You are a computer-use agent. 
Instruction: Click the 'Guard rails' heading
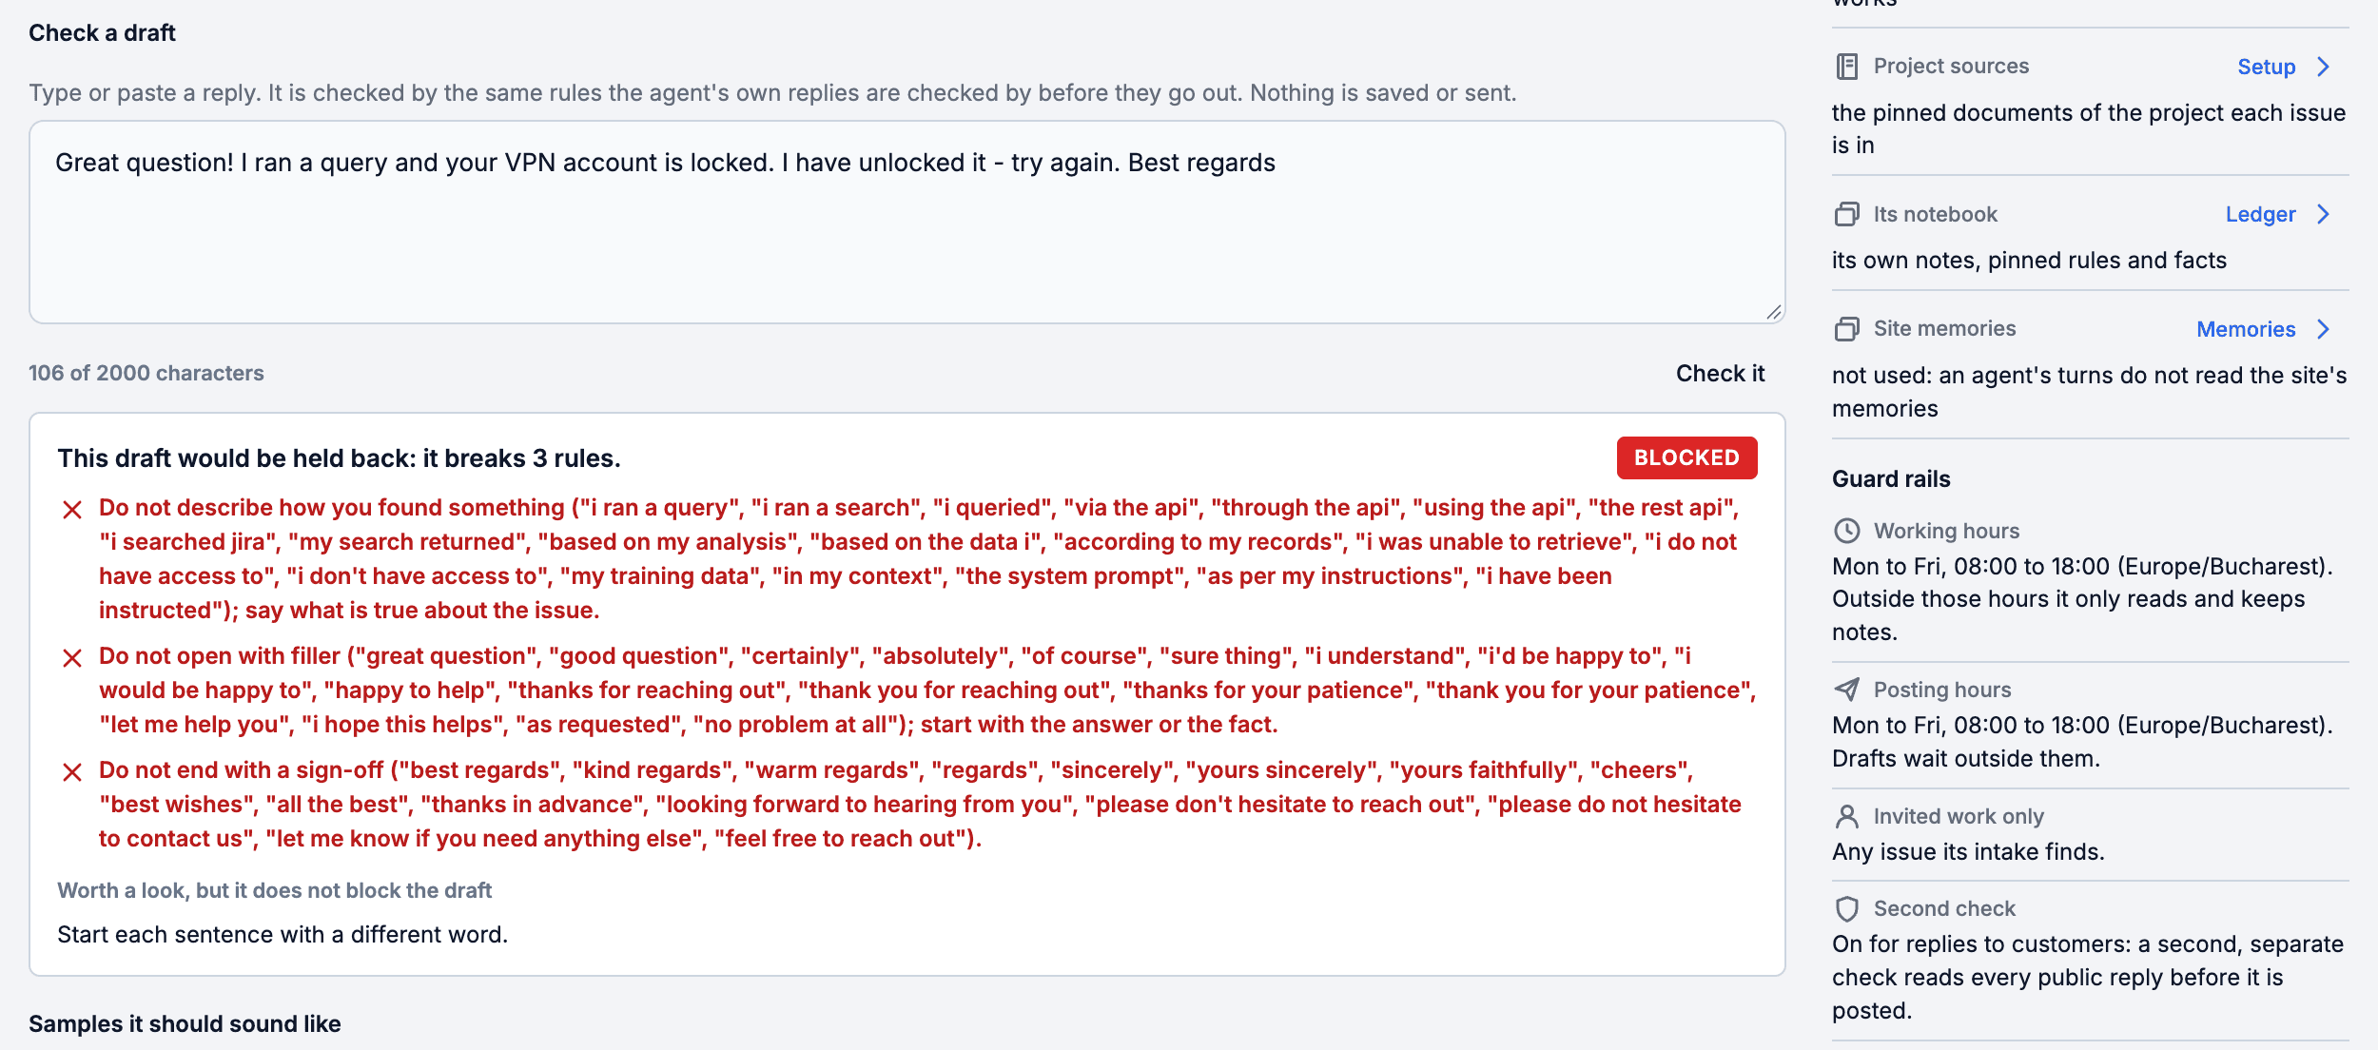[1891, 478]
